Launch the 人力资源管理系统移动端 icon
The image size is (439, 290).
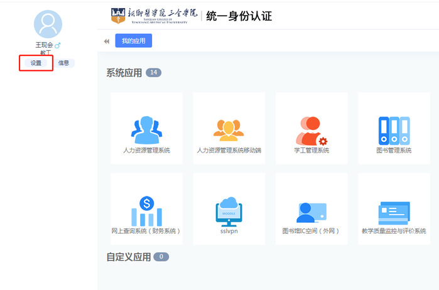[229, 130]
